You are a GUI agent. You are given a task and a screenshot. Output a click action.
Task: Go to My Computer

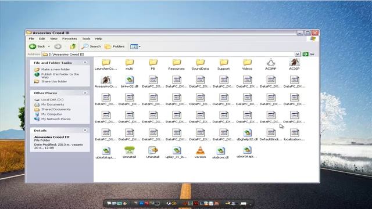tap(48, 114)
